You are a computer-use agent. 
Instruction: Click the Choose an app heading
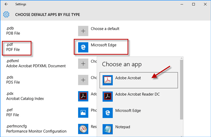pos(122,64)
